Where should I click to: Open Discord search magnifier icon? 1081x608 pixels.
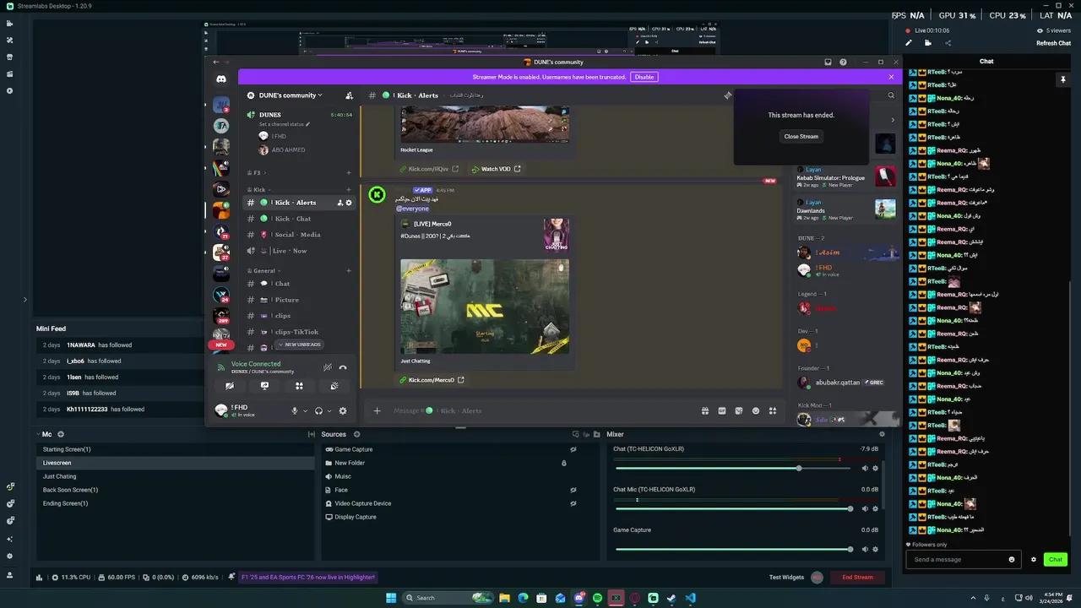[890, 95]
